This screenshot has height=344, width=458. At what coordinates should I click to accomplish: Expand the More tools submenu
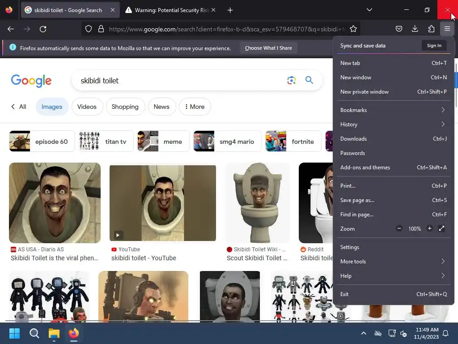tap(394, 262)
